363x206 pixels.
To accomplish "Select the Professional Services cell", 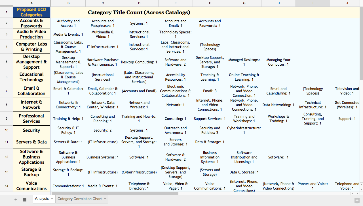I will (31, 119).
